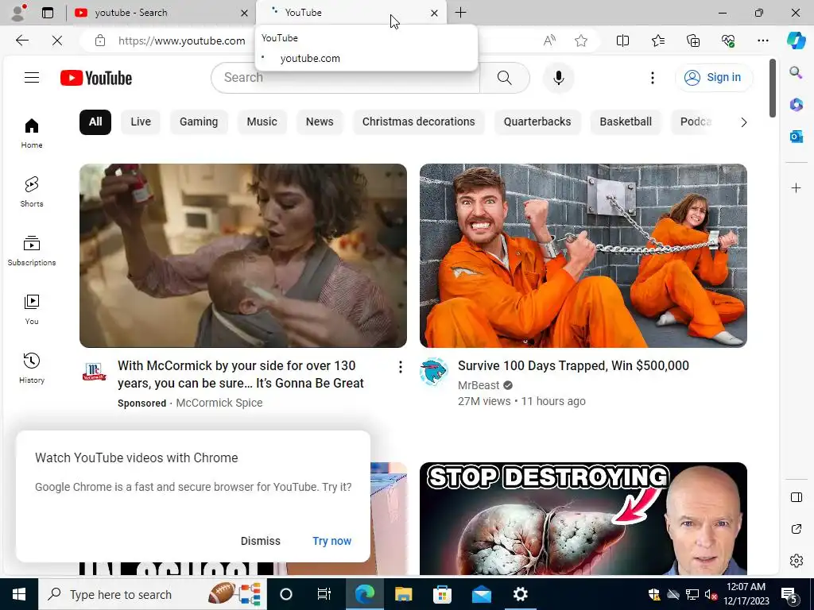Click Windows taskbar search box
814x610 pixels.
[x=153, y=594]
